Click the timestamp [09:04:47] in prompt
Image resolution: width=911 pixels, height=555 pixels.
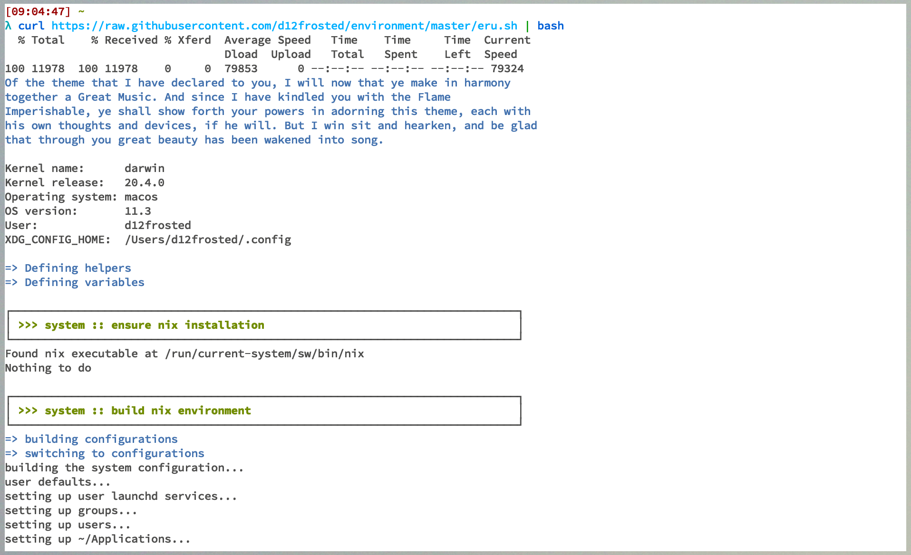[x=38, y=11]
